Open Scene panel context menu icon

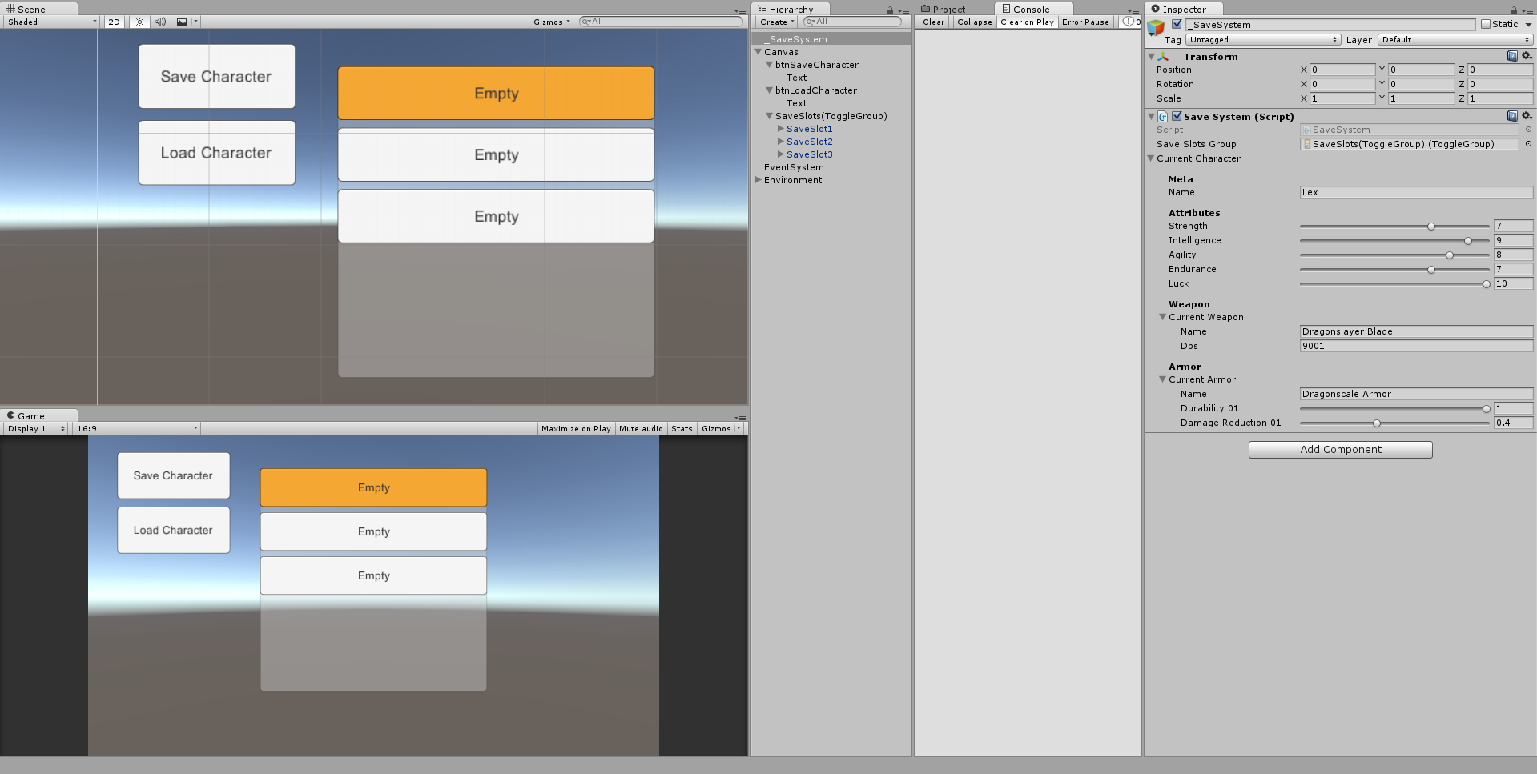(x=740, y=11)
